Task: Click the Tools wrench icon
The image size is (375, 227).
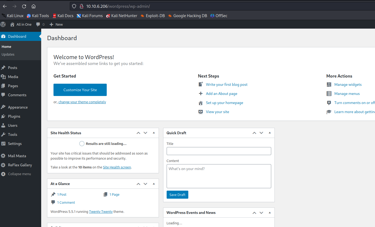Action: (x=3, y=134)
